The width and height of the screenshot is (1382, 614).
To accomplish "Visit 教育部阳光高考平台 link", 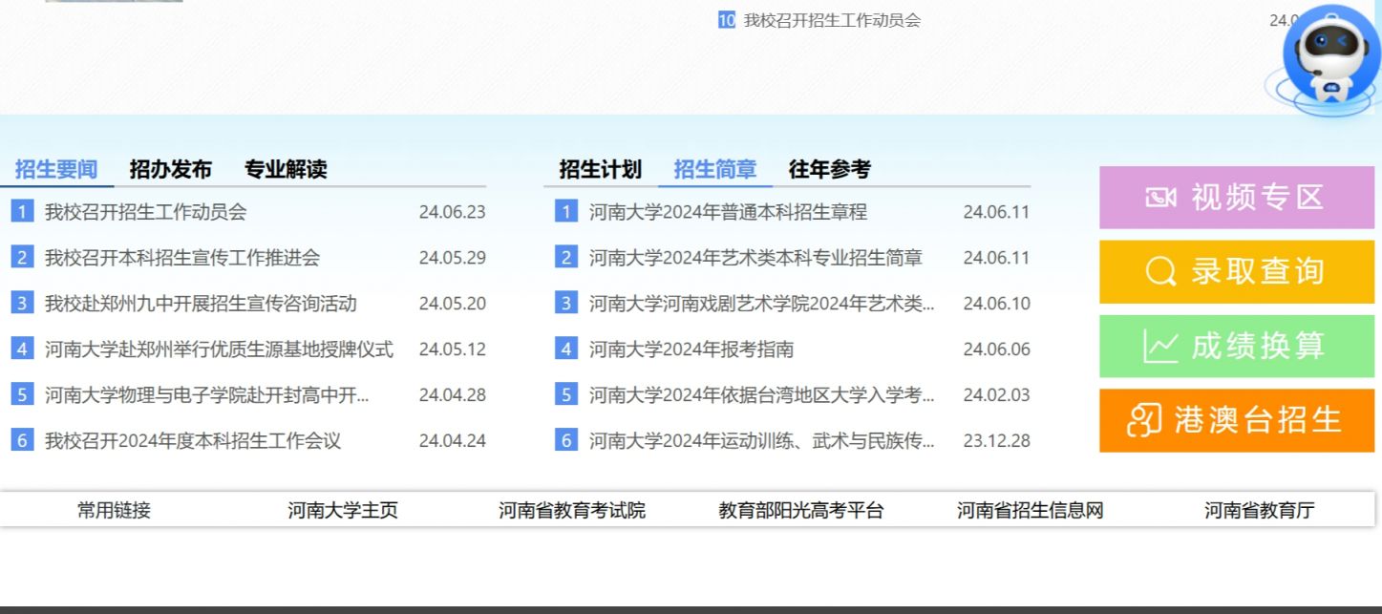I will [801, 511].
